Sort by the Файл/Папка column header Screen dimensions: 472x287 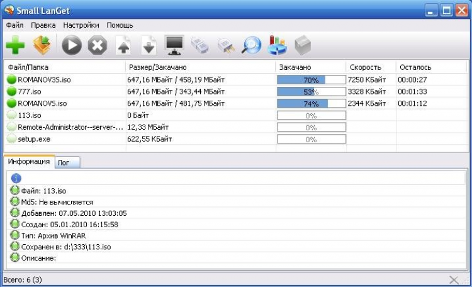coord(65,67)
